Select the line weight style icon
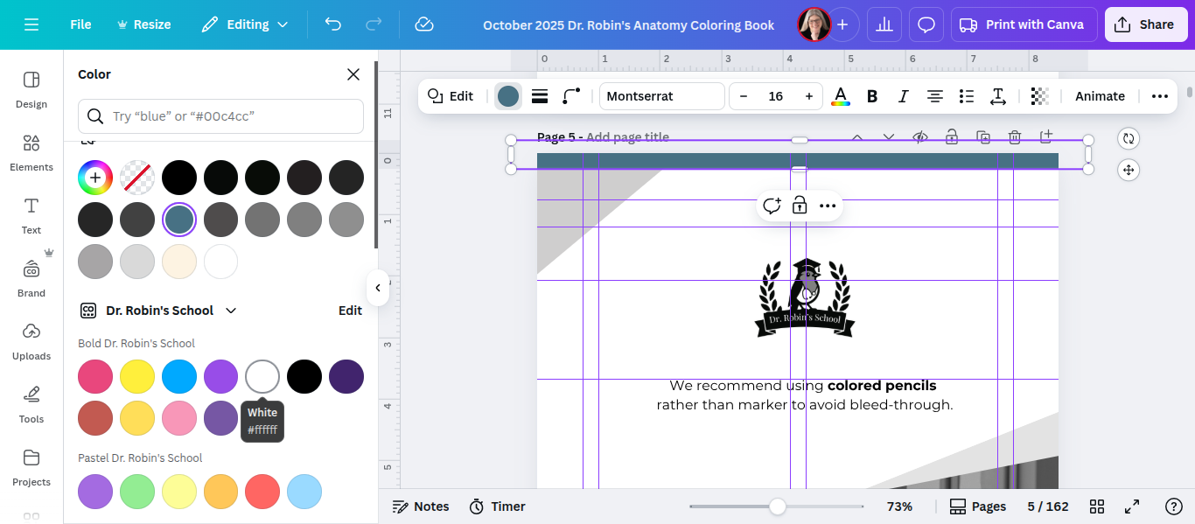This screenshot has height=524, width=1195. click(540, 96)
